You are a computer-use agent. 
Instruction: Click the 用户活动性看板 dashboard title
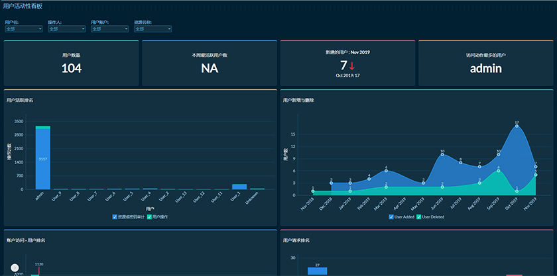click(x=23, y=5)
